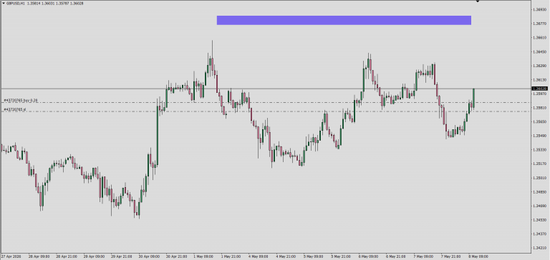Click the 1.34850 price axis label
The image size is (550, 260).
(539, 191)
